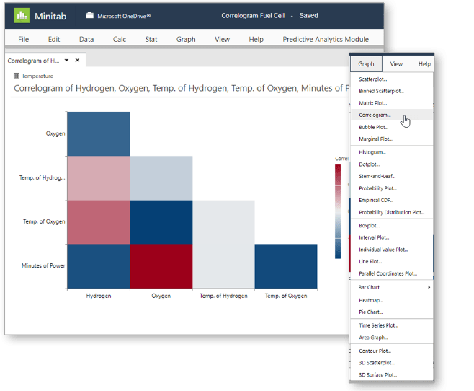Viewport: 474px width, 391px height.
Task: Open the Edit menu
Action: [54, 39]
